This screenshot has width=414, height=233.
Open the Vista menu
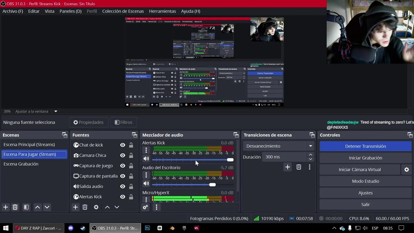click(49, 11)
